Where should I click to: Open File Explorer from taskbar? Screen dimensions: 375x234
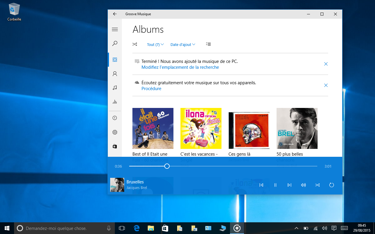point(151,228)
